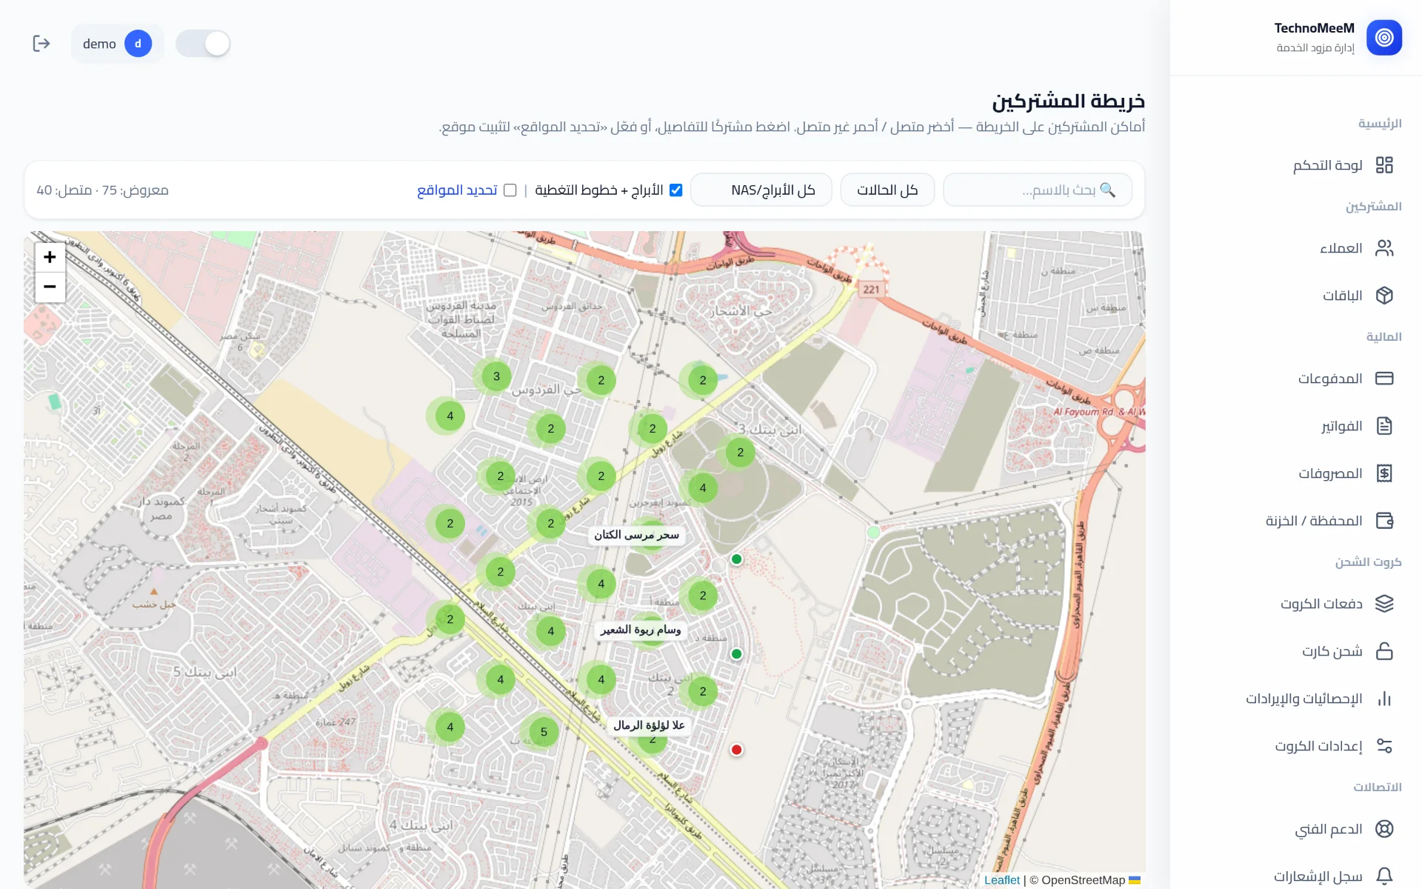Image resolution: width=1422 pixels, height=889 pixels.
Task: Select الفواتير menu label in sidebar
Action: 1341,426
